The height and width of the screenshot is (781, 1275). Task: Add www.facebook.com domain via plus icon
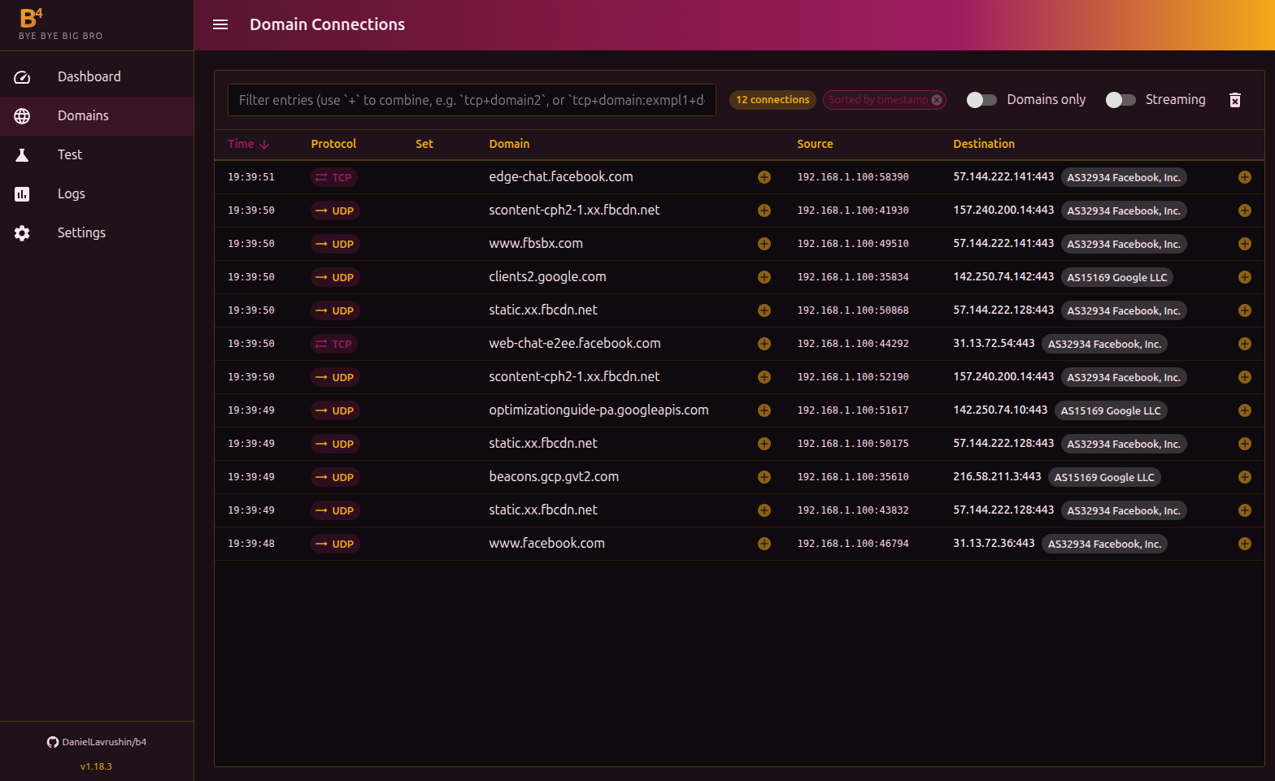point(764,544)
